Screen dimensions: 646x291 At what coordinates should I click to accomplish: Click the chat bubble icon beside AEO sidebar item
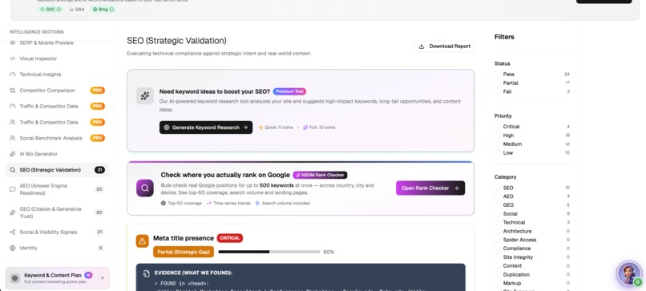(12, 189)
